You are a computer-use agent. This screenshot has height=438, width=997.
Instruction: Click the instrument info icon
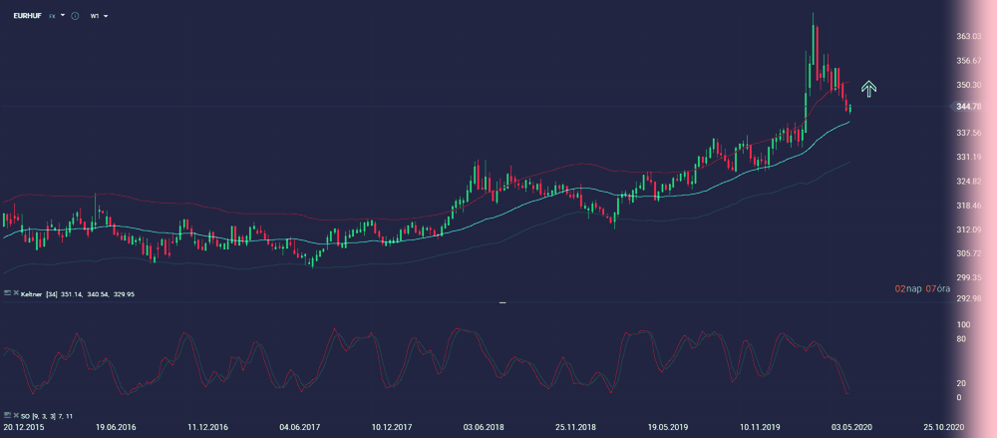click(77, 17)
